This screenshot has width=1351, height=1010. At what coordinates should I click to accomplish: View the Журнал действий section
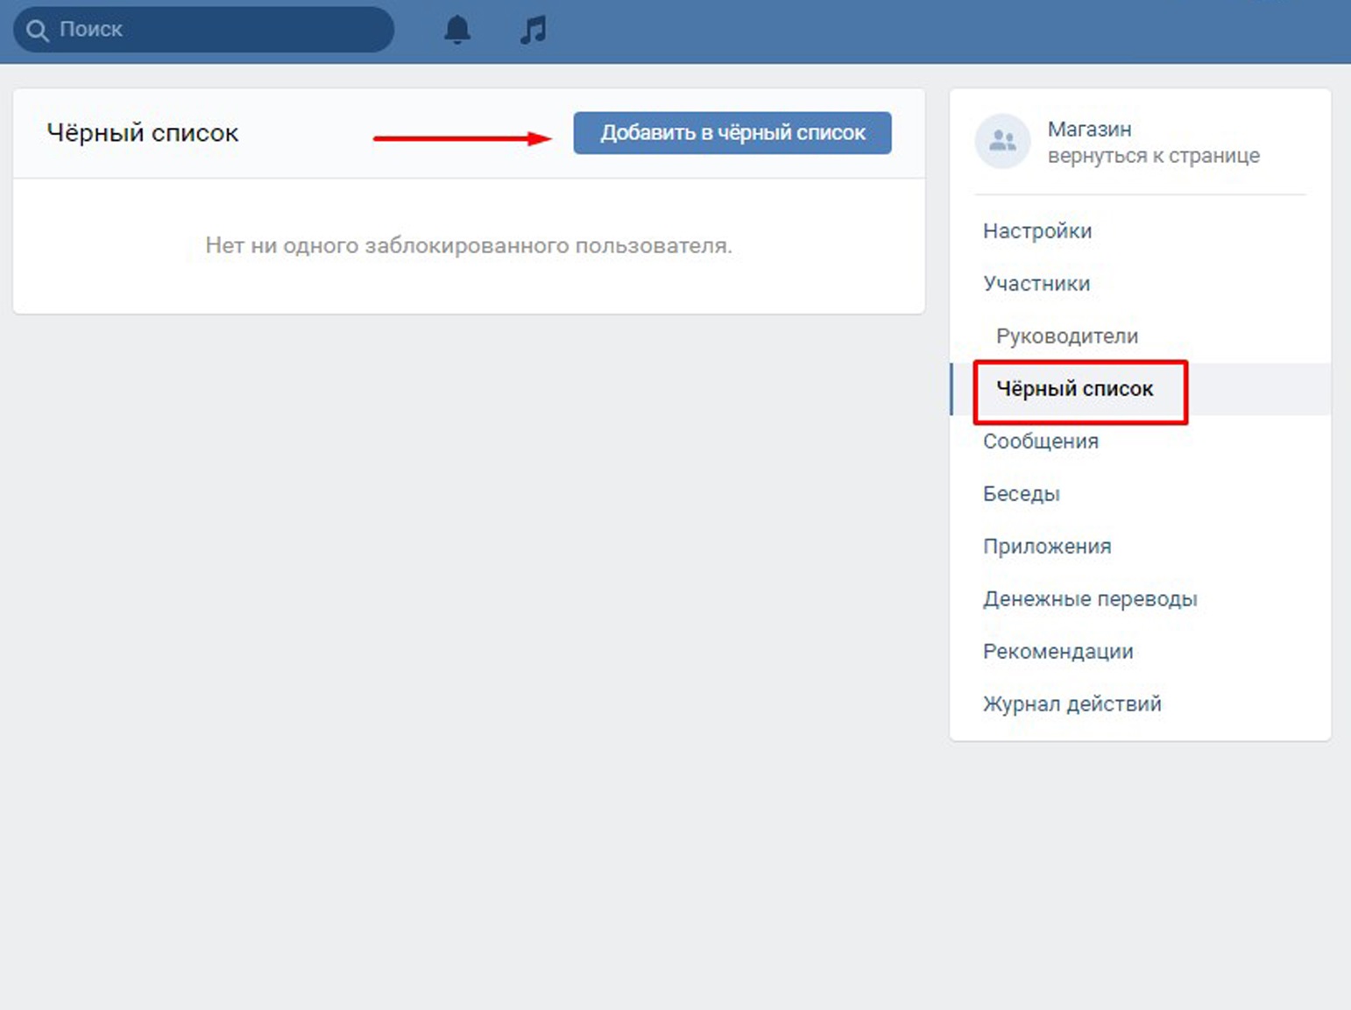1072,704
